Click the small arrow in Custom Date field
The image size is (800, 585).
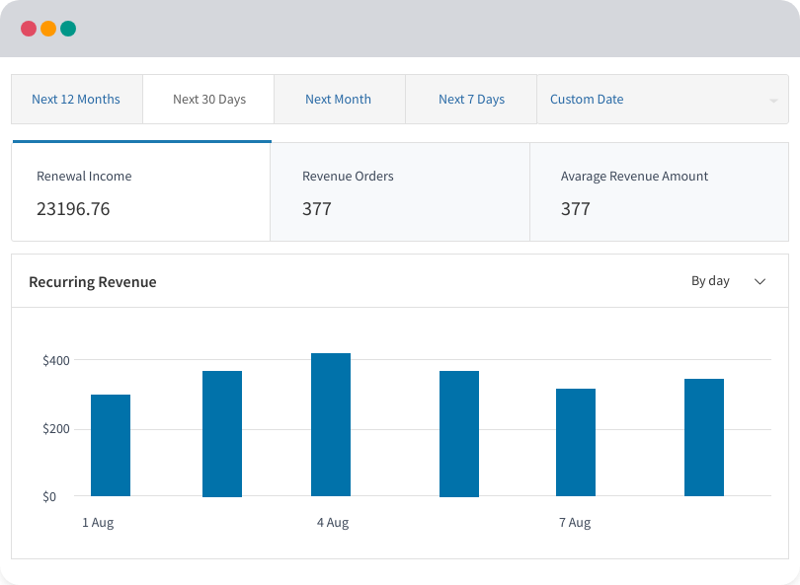tap(773, 101)
